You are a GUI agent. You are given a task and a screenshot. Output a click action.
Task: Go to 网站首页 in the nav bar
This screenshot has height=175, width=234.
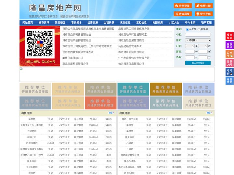(28, 23)
